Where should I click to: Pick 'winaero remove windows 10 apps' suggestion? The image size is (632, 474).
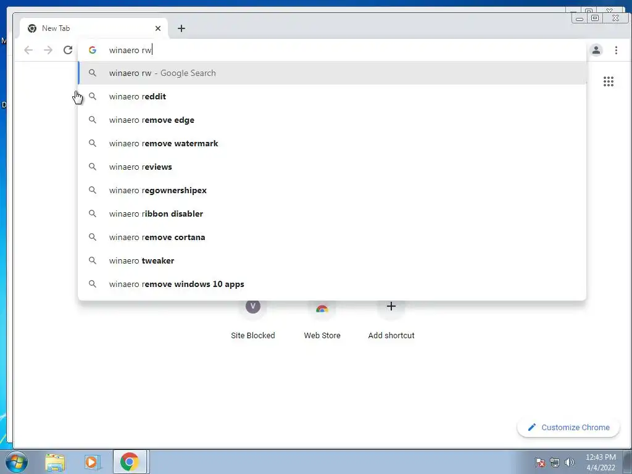pyautogui.click(x=332, y=284)
